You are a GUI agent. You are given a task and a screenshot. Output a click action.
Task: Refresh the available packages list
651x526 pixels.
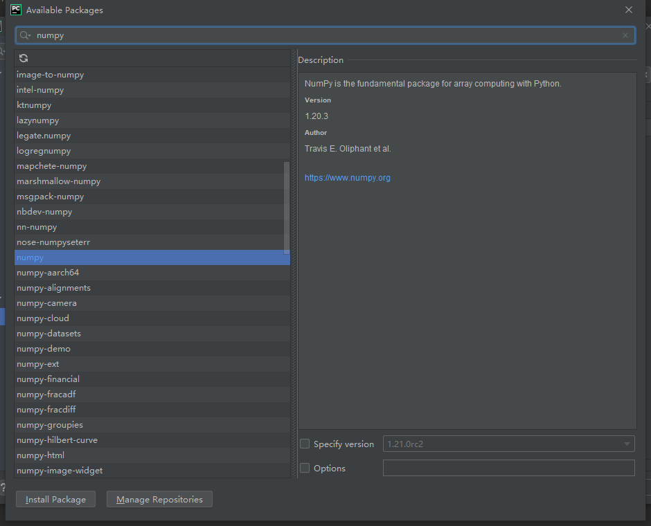23,59
